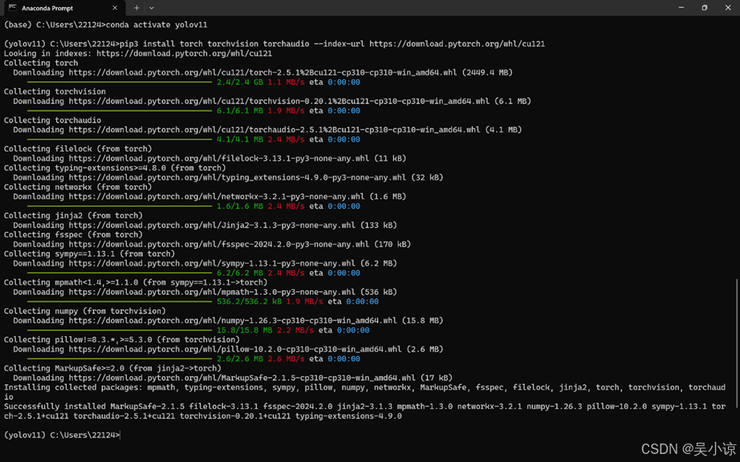Click the 2.6/2.6 MB progress bar
The width and height of the screenshot is (740, 462).
pos(120,359)
